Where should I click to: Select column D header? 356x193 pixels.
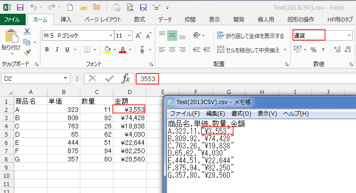click(x=130, y=92)
